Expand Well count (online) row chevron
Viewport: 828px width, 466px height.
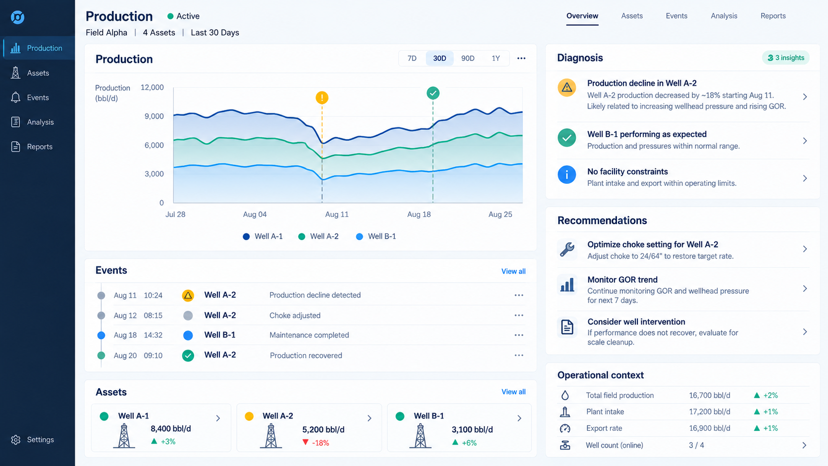pos(804,445)
